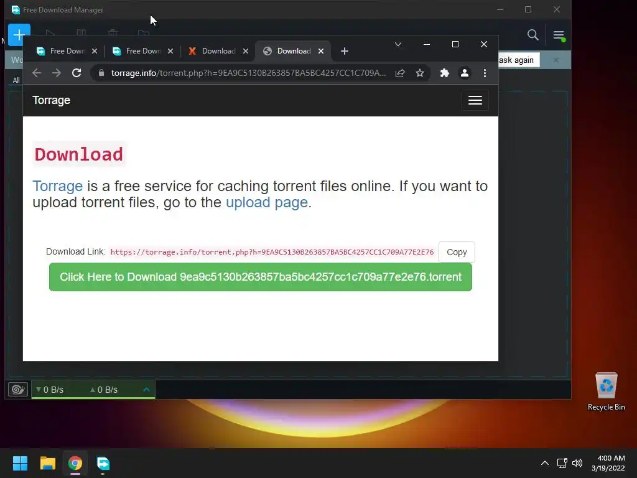Click the pink Download heading
637x478 pixels.
[x=79, y=154]
